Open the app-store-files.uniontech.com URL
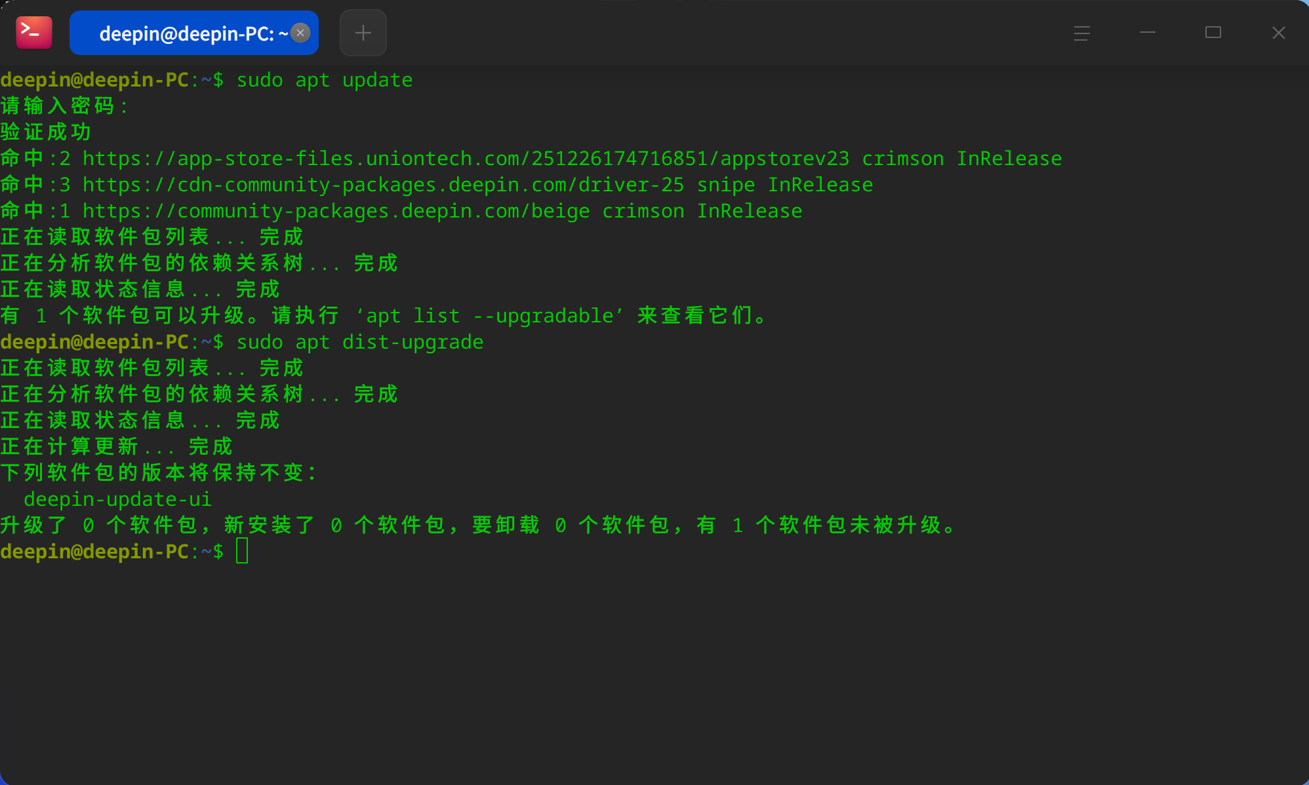This screenshot has height=785, width=1309. pyautogui.click(x=466, y=159)
